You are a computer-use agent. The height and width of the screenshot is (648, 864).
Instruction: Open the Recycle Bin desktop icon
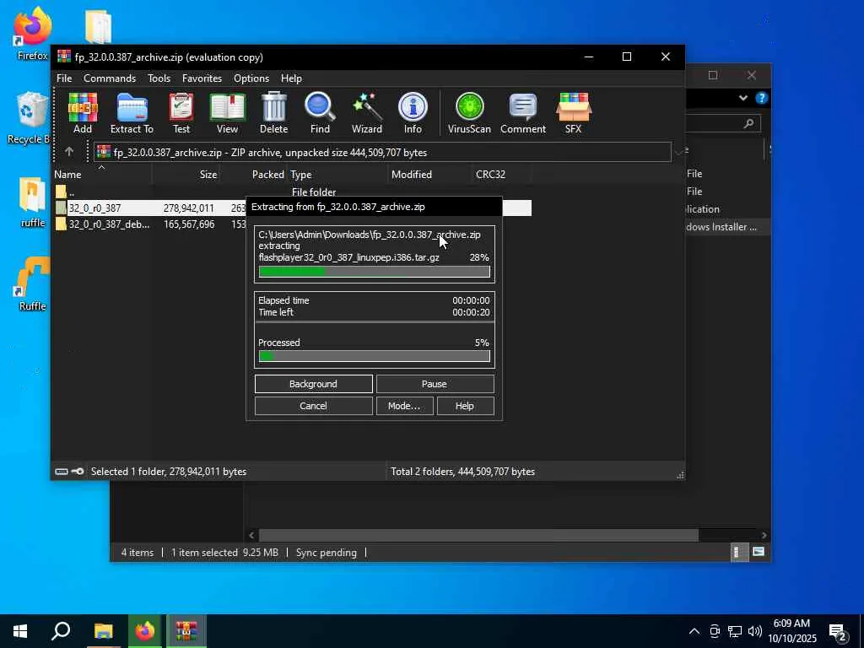(29, 118)
